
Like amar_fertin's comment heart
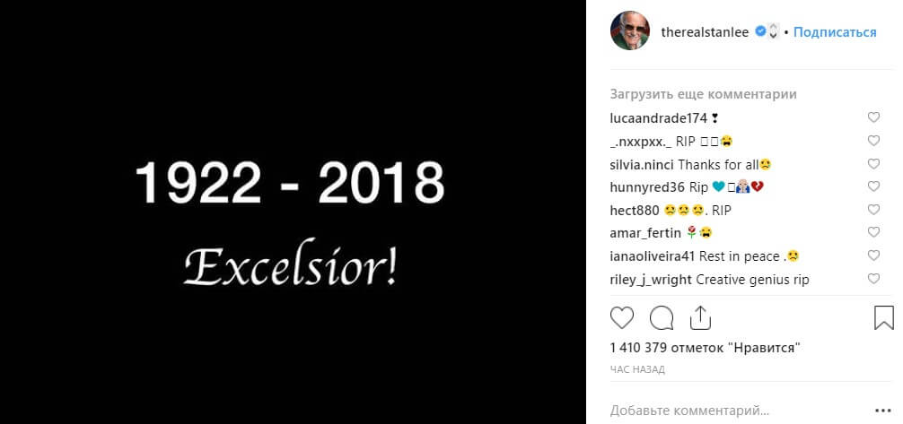click(x=873, y=232)
